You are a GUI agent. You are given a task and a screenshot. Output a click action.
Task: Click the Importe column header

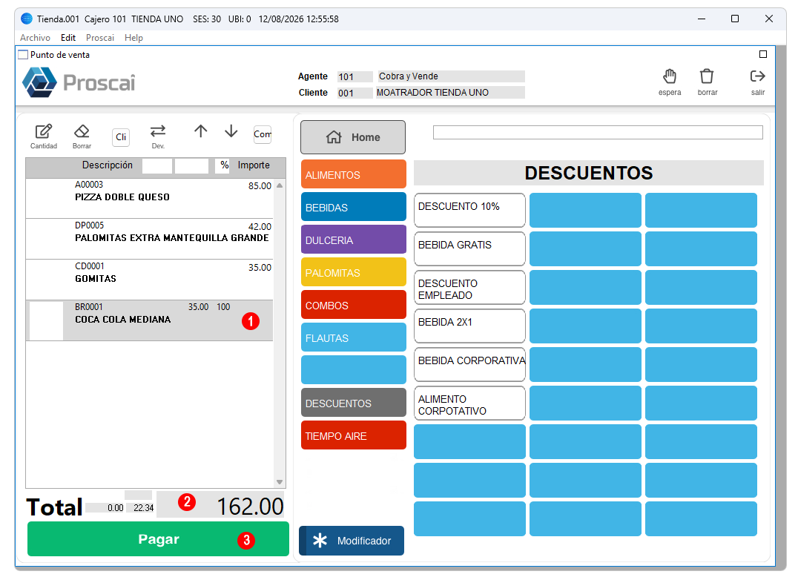point(254,165)
